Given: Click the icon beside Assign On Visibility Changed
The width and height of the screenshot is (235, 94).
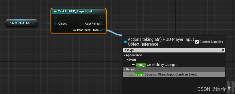Looking at the screenshot, I should point(133,65).
